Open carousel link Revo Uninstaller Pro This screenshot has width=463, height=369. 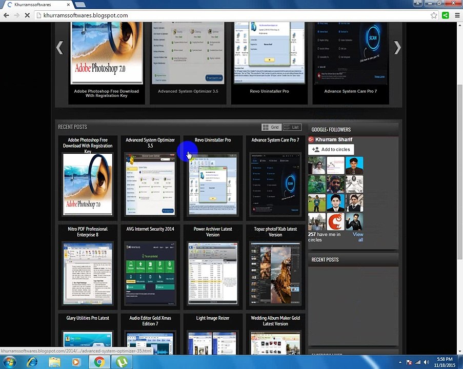pyautogui.click(x=269, y=91)
